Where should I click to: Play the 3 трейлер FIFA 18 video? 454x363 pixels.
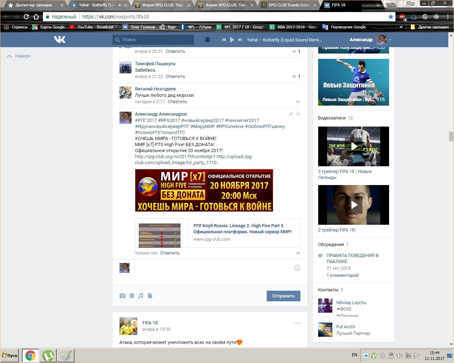(x=353, y=146)
